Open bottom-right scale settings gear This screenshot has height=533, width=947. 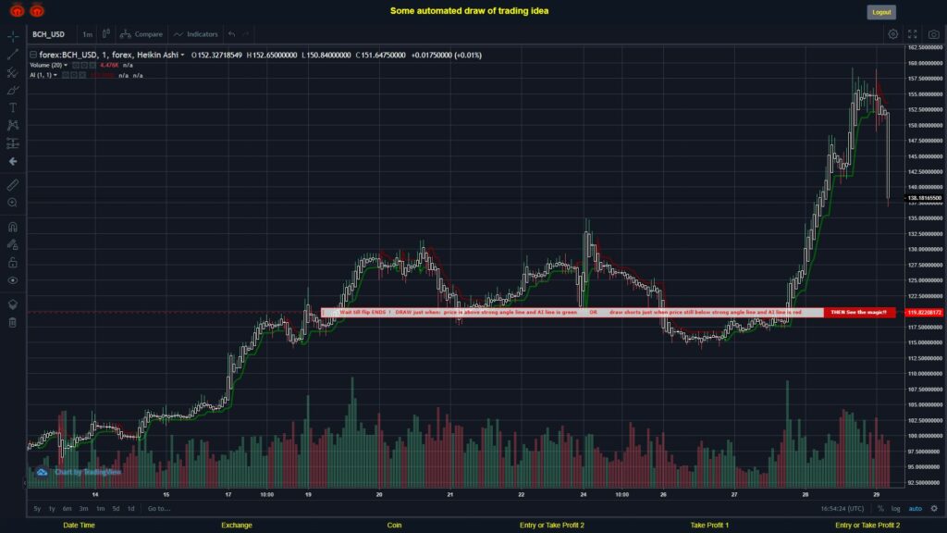pos(934,509)
